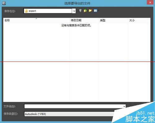
Task: Sort by 名称 column header
Action: [36, 20]
